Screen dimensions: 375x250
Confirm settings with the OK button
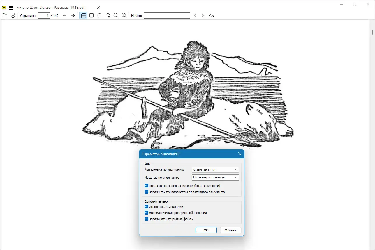(x=206, y=230)
